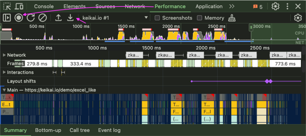Switch to the Console tab
The height and width of the screenshot is (136, 306).
[44, 7]
